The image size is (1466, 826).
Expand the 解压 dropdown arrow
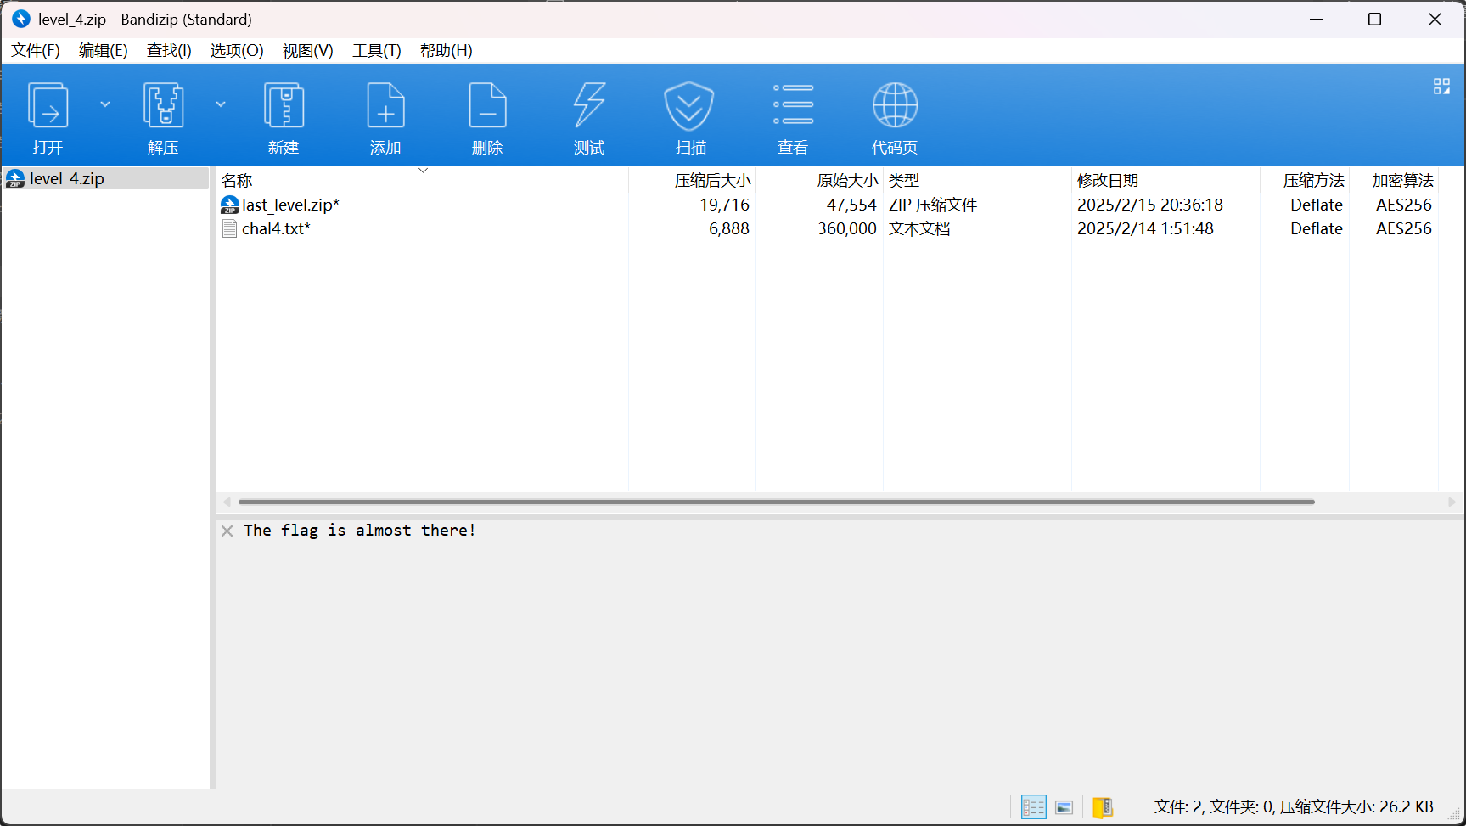221,104
